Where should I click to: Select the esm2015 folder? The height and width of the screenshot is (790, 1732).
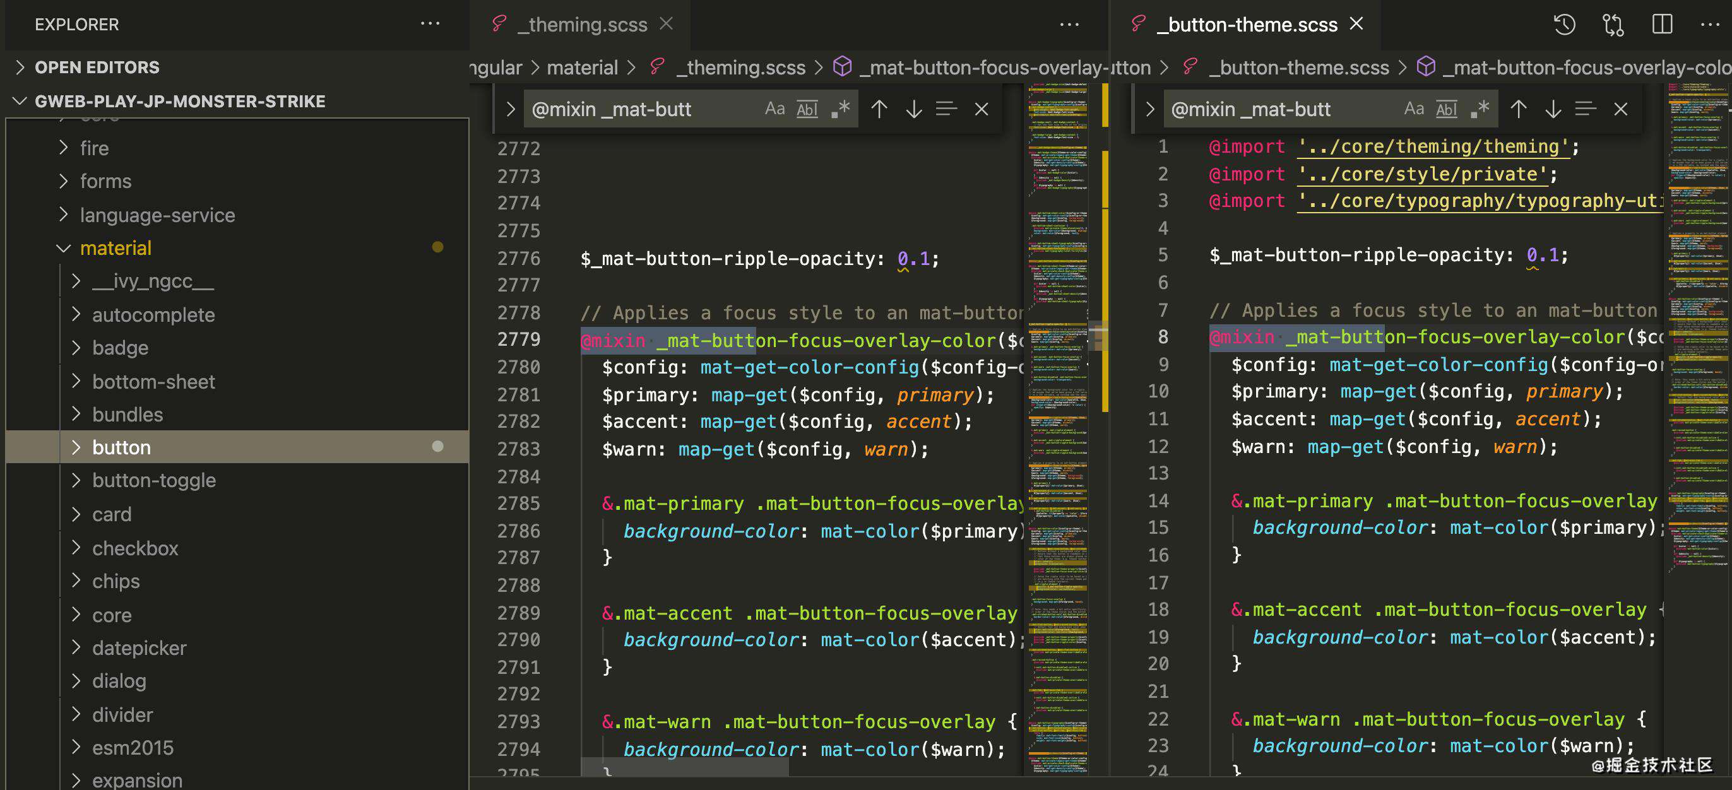133,747
